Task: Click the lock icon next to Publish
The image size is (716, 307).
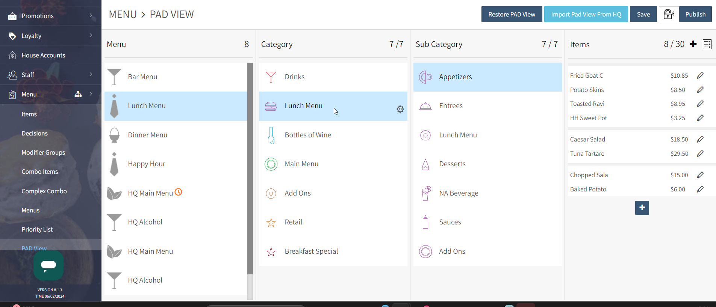Action: [x=669, y=14]
